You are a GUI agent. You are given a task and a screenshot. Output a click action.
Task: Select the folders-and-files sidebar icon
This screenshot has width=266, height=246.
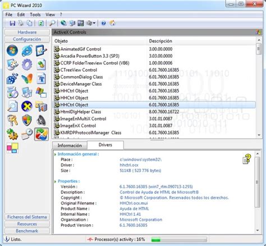[41, 106]
